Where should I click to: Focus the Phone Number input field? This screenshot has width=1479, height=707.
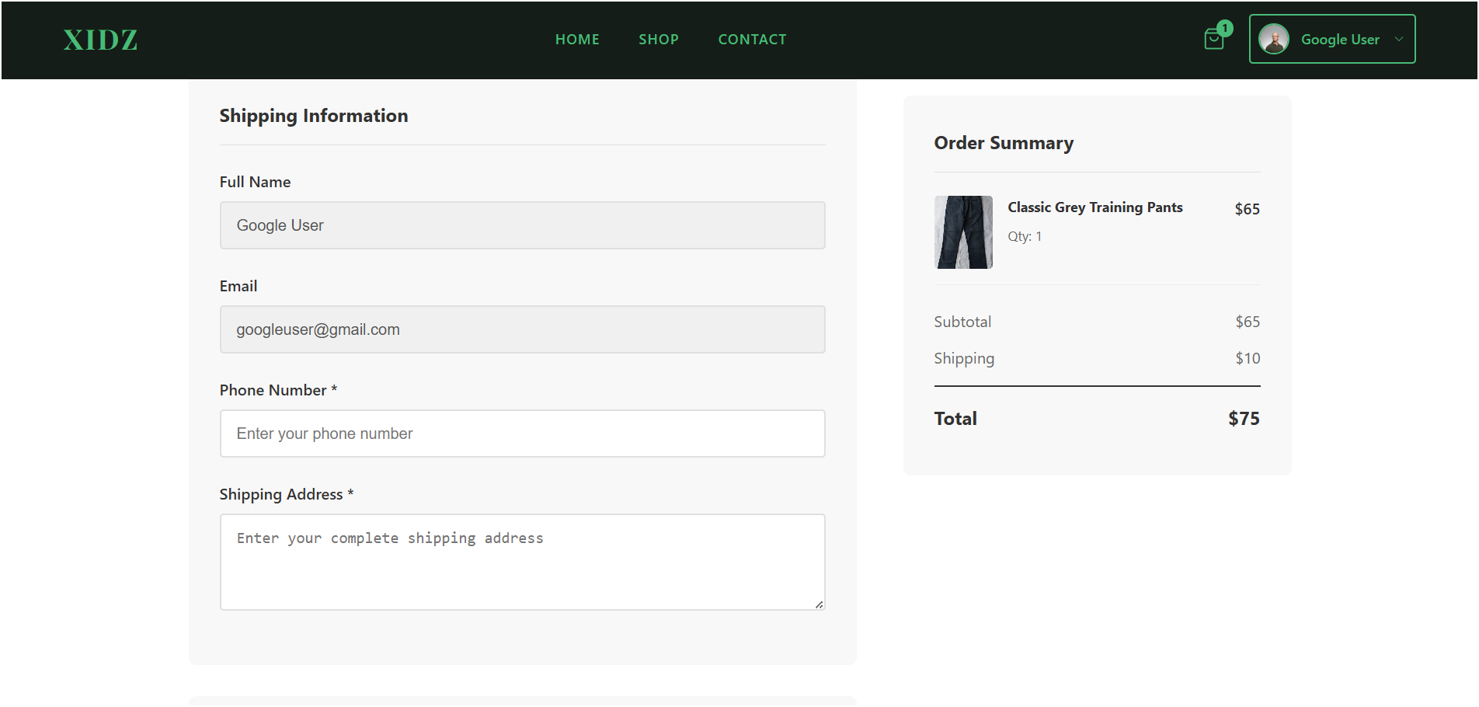(x=522, y=434)
